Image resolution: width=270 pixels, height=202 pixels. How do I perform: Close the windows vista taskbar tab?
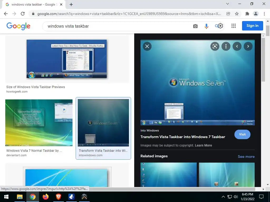pyautogui.click(x=61, y=4)
